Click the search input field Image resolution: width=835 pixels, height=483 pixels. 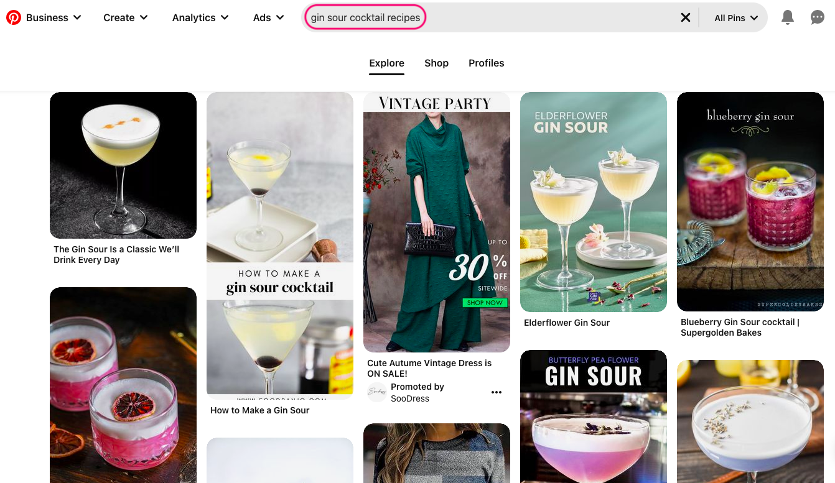[365, 17]
